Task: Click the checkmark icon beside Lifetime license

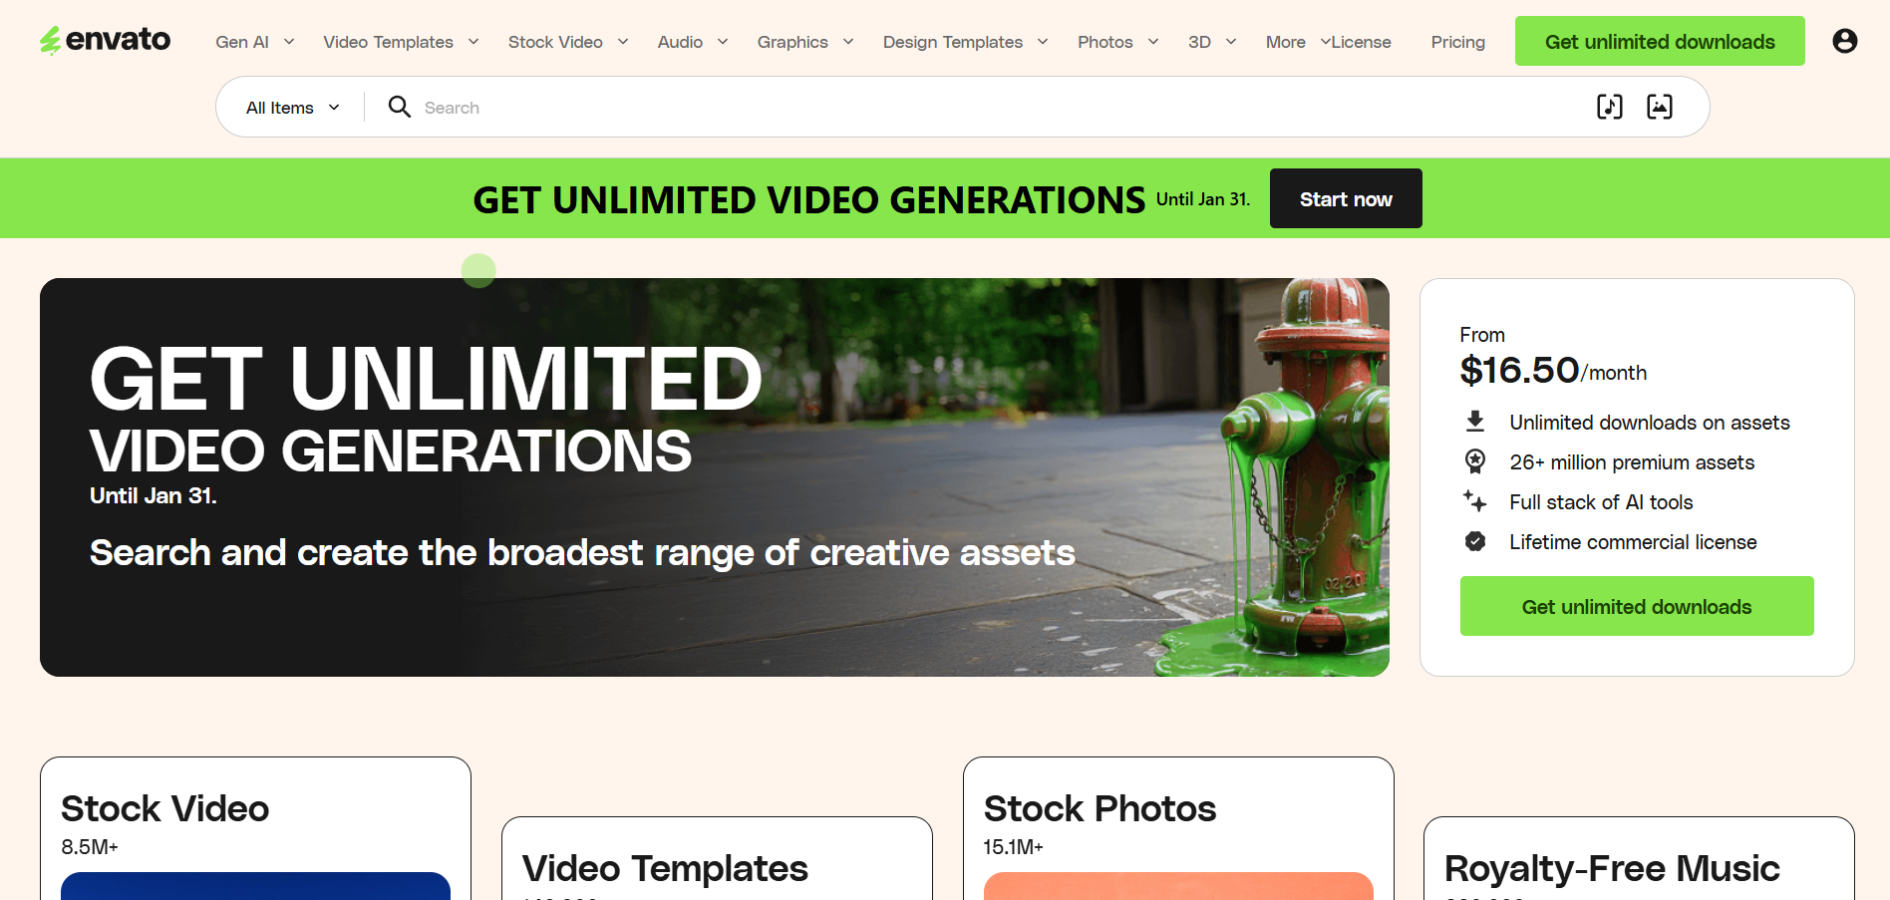Action: [1475, 541]
